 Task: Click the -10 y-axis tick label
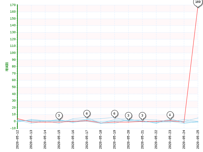pyautogui.click(x=13, y=128)
